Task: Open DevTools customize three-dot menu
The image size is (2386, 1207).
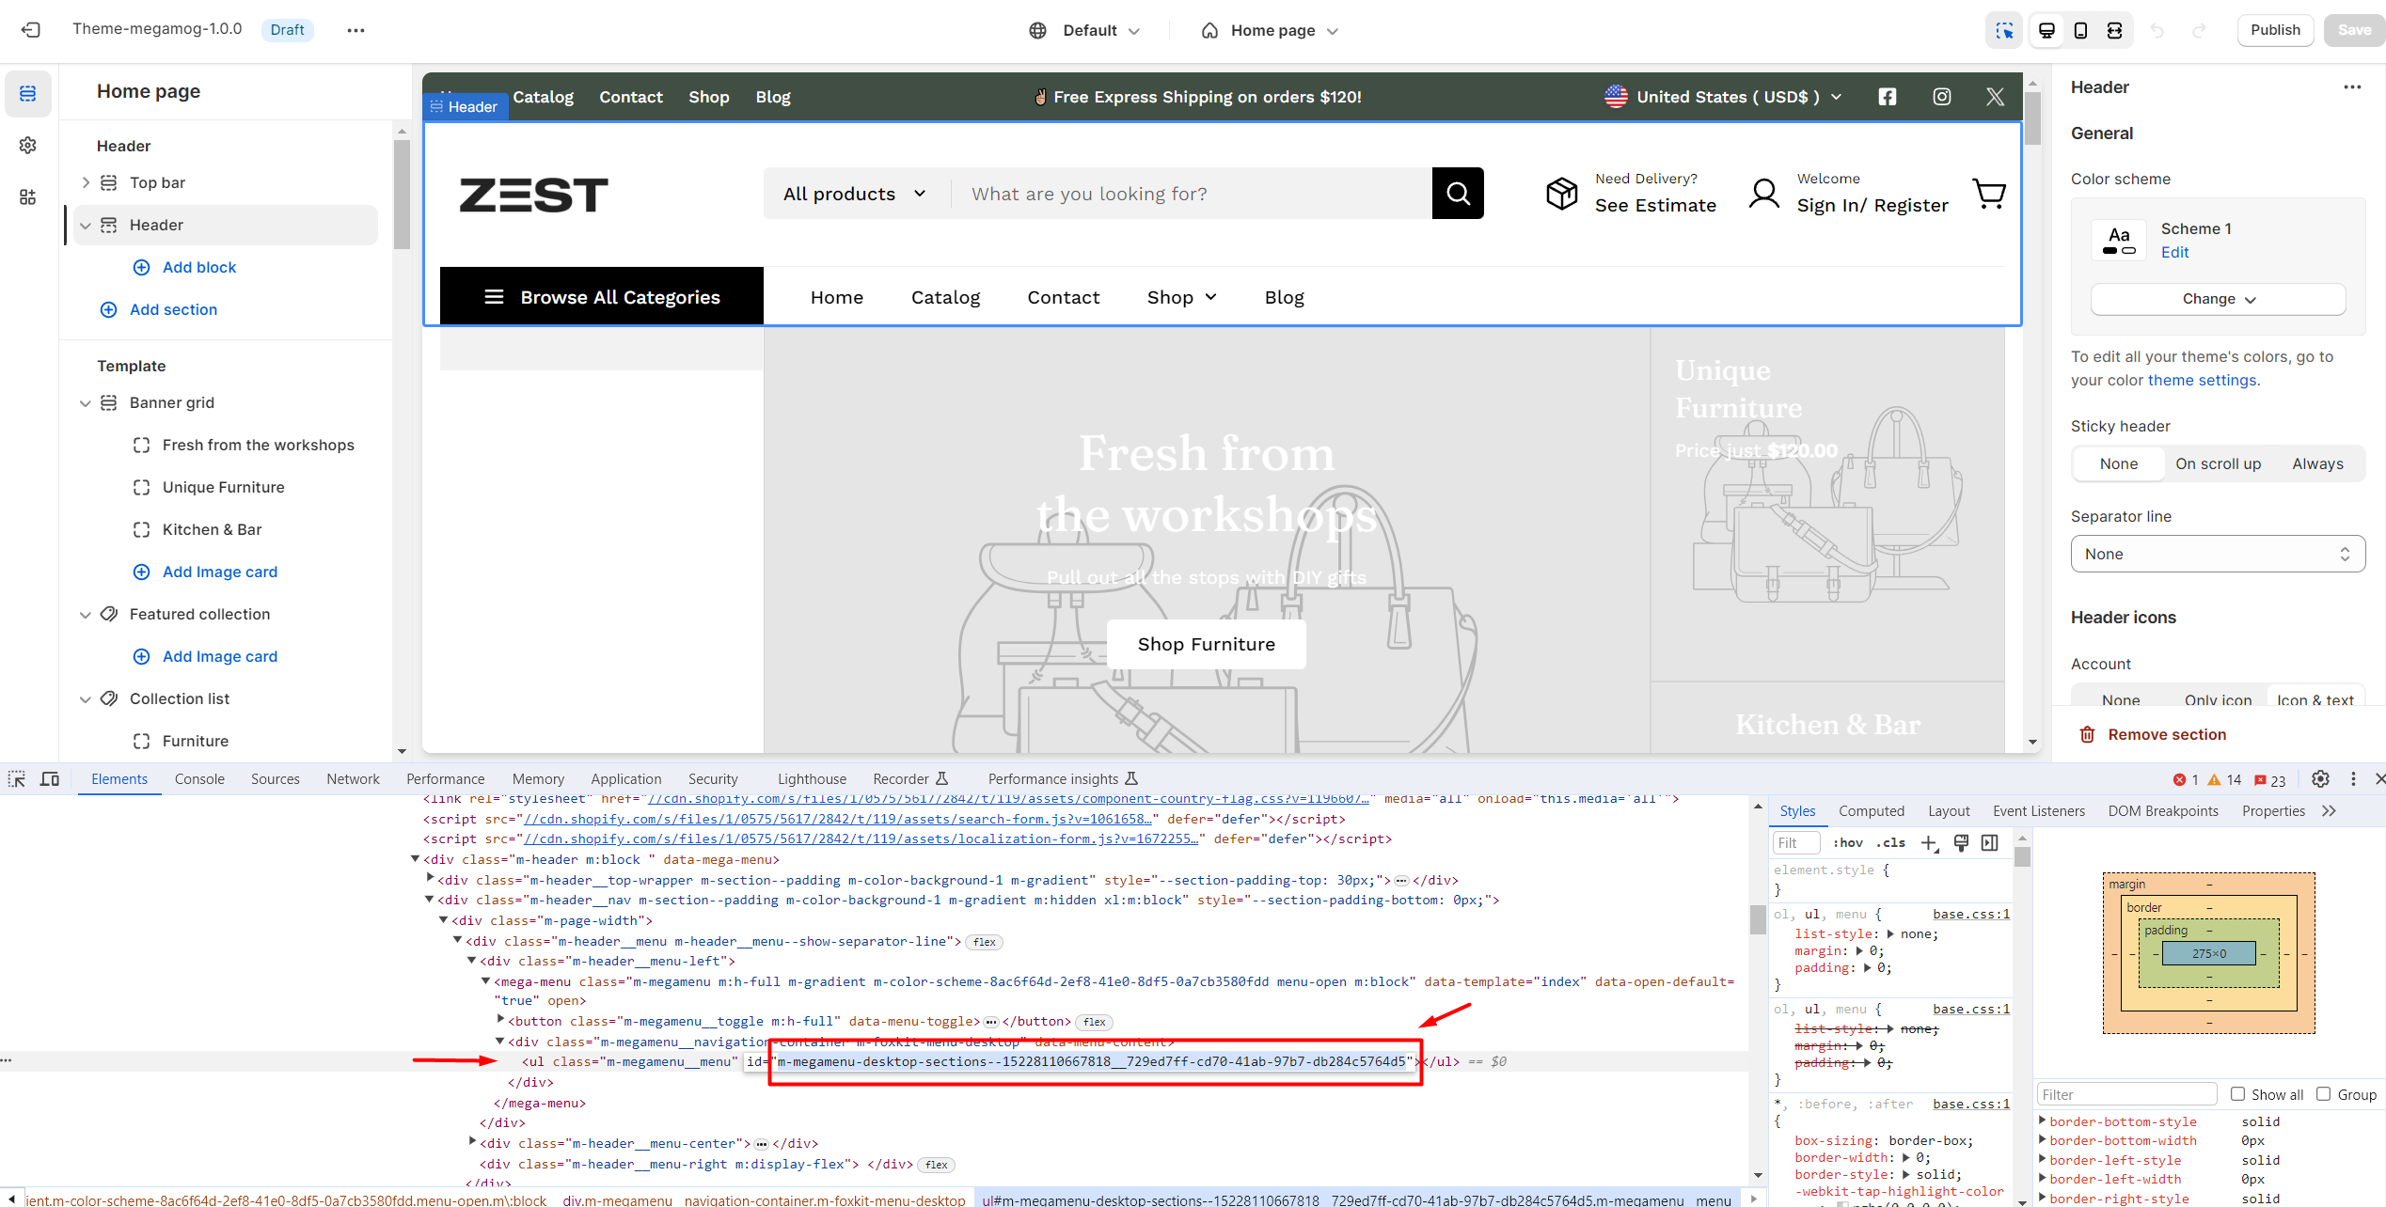Action: pos(2353,778)
